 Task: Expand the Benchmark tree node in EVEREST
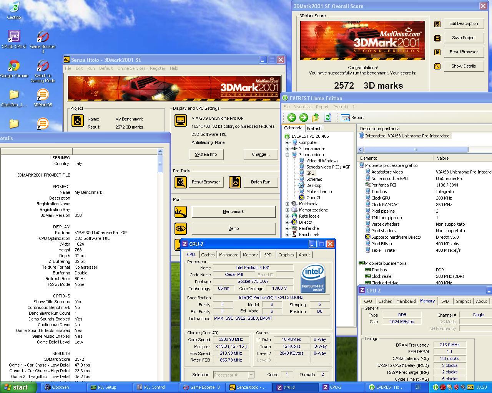click(x=287, y=234)
